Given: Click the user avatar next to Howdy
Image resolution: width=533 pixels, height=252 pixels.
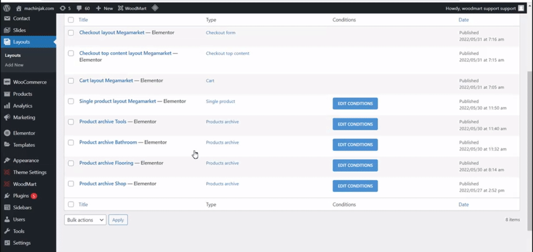Looking at the screenshot, I should pyautogui.click(x=521, y=8).
